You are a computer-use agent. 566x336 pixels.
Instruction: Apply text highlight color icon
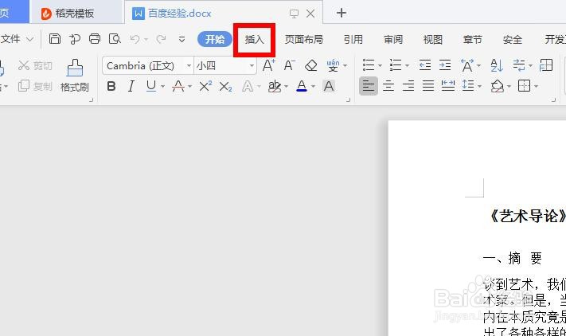275,86
